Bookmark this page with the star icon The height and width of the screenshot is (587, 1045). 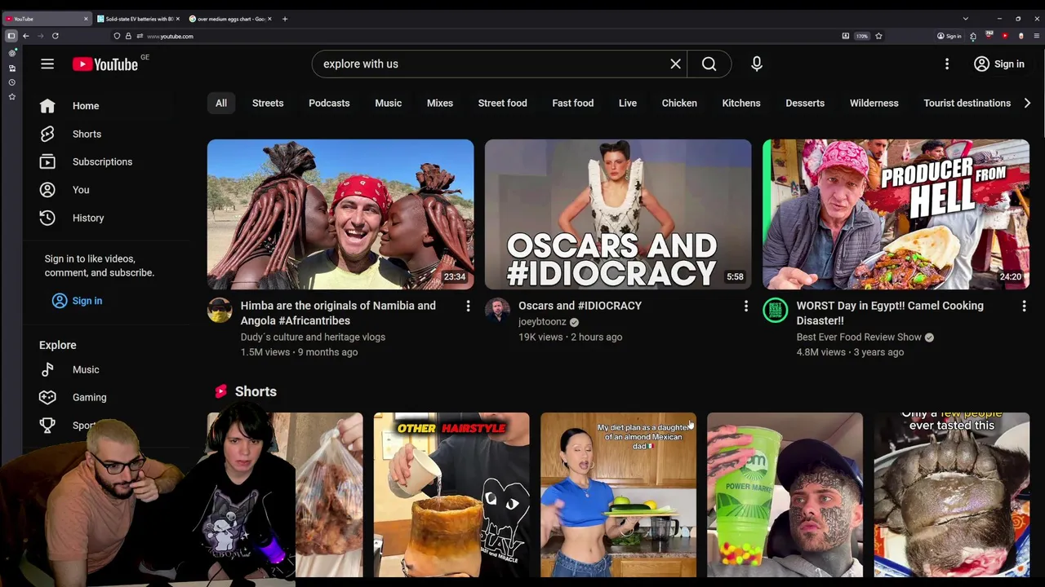[x=878, y=36]
